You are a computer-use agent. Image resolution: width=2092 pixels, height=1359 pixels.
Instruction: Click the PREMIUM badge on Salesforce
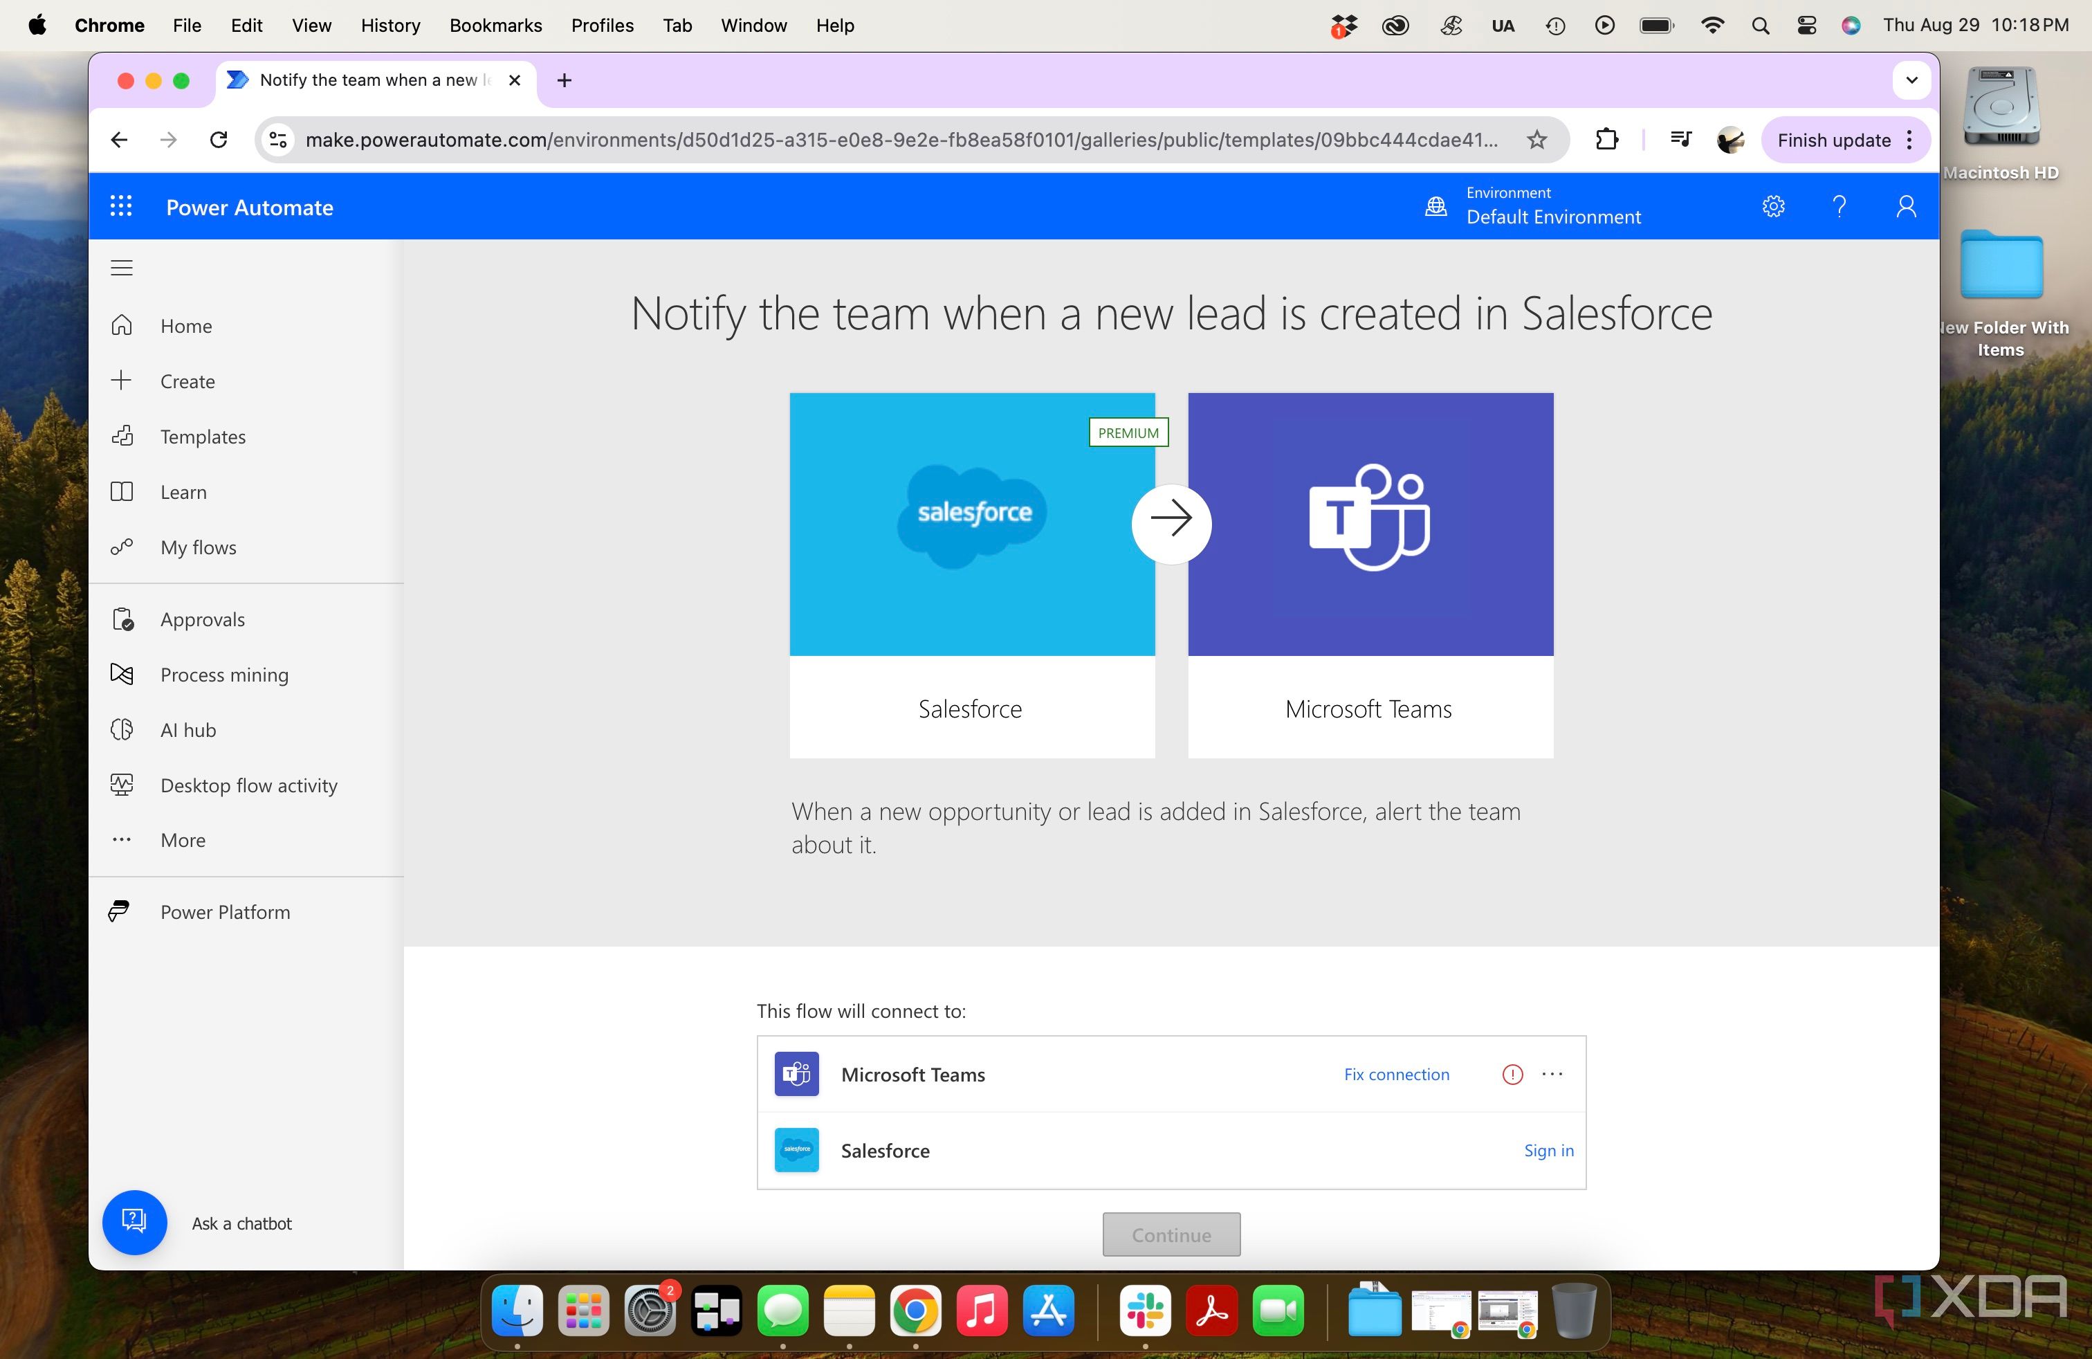pyautogui.click(x=1128, y=432)
